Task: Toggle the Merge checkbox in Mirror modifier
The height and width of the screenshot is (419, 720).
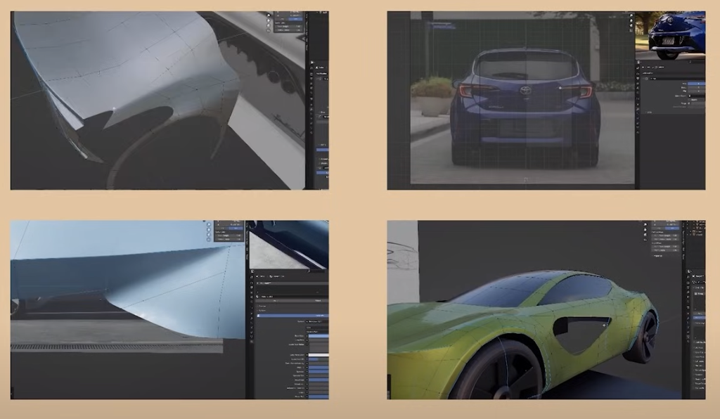Action: pos(689,103)
